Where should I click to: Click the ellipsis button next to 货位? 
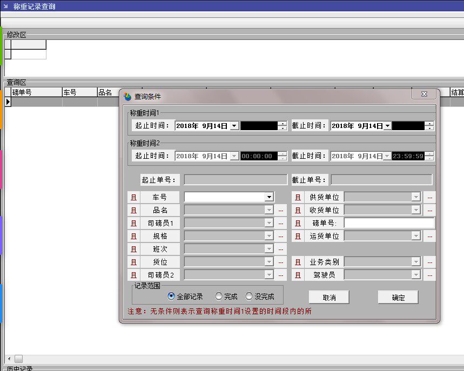coord(281,262)
